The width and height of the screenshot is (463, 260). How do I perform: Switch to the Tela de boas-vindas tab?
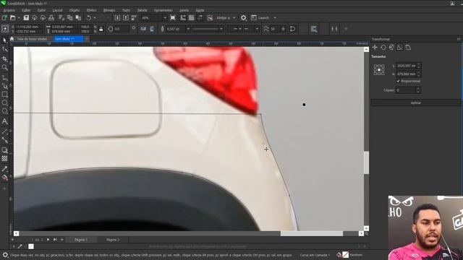pyautogui.click(x=32, y=39)
